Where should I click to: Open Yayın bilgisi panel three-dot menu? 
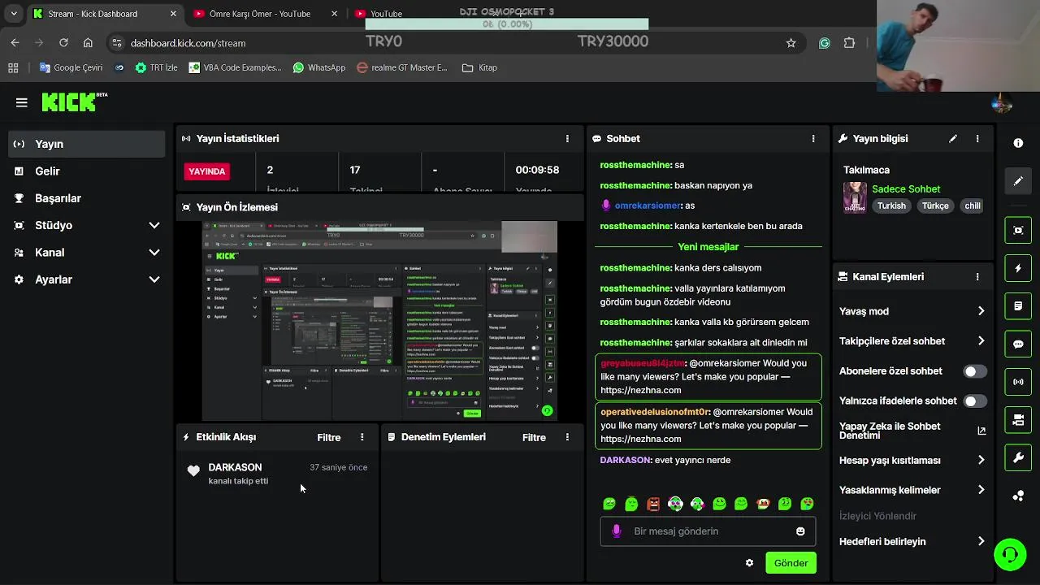(977, 139)
